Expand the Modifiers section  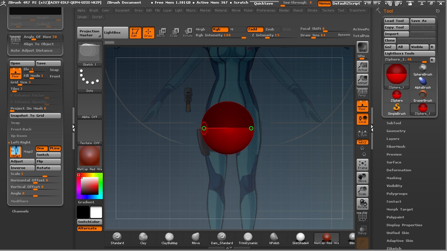click(20, 201)
